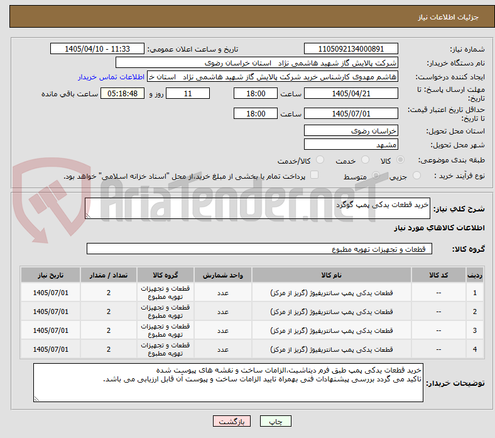
Task: Click the general description text area
Action: point(258,208)
